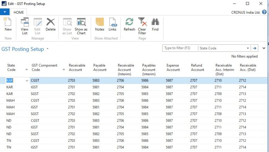The height and width of the screenshot is (152, 269).
Task: Open the State Code filter field dropdown
Action: [248, 48]
